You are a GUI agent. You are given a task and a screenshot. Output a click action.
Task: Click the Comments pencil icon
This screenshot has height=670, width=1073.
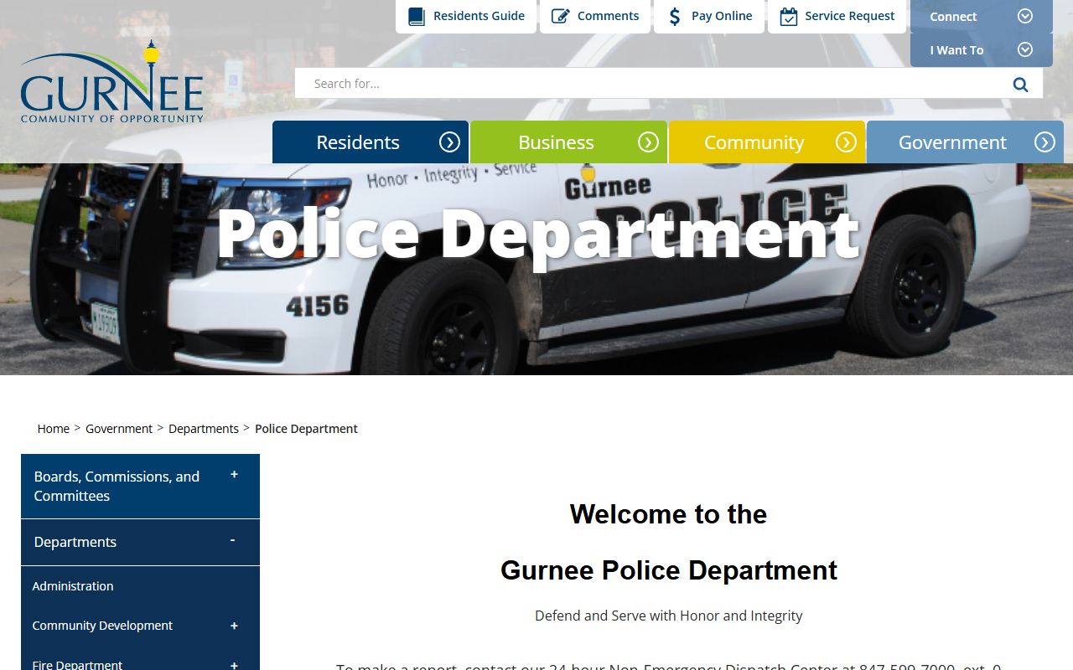coord(561,17)
